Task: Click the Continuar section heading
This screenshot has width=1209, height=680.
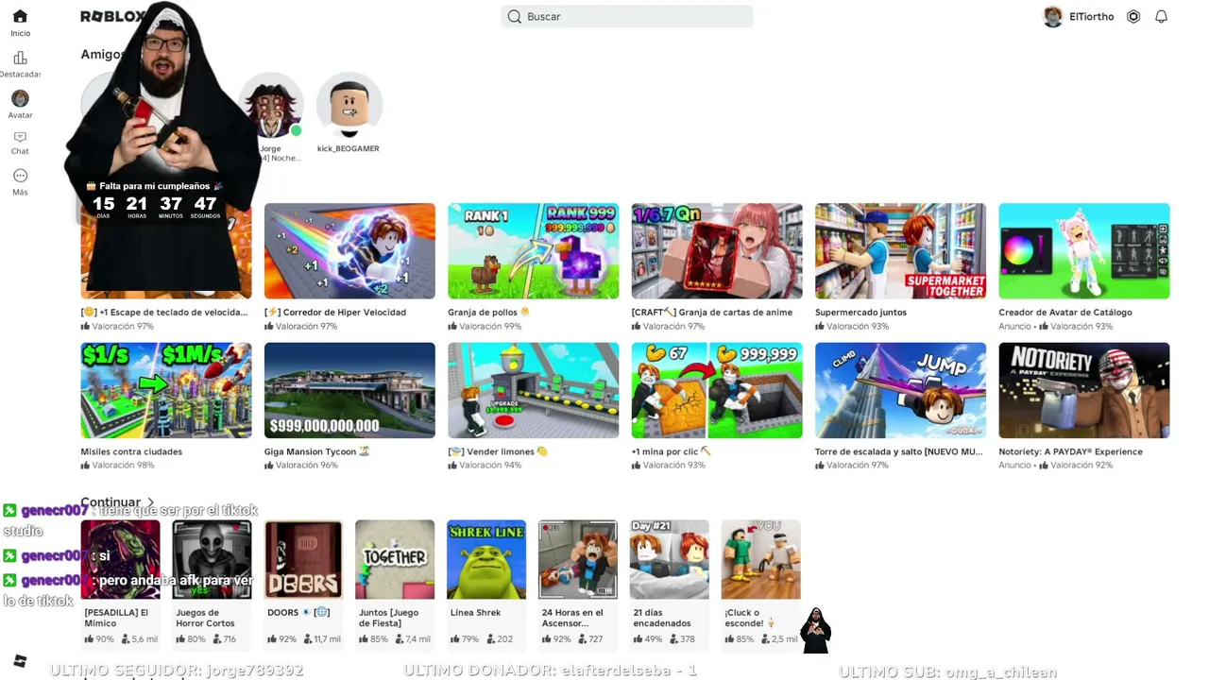Action: click(x=111, y=502)
